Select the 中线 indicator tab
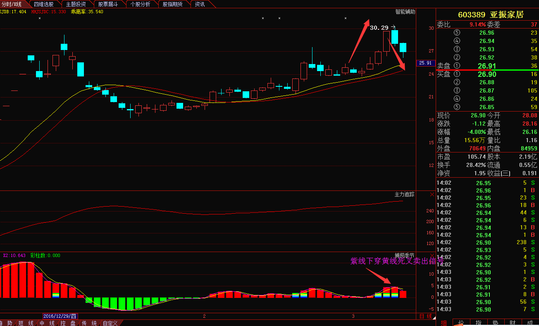 (x=47, y=323)
